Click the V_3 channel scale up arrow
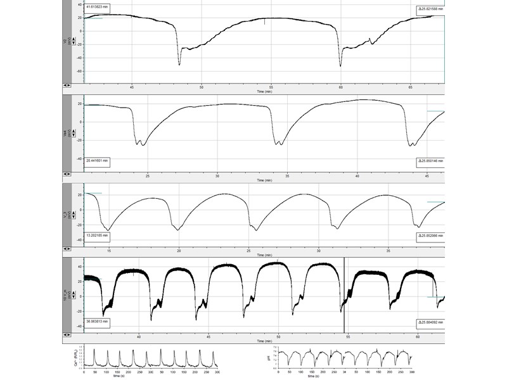The image size is (507, 380). point(74,213)
